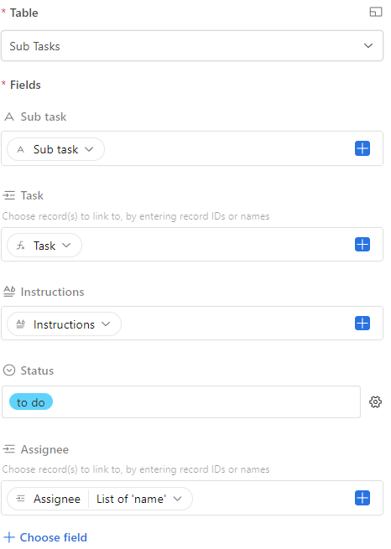Click the blue plus in Sub task field

[362, 148]
